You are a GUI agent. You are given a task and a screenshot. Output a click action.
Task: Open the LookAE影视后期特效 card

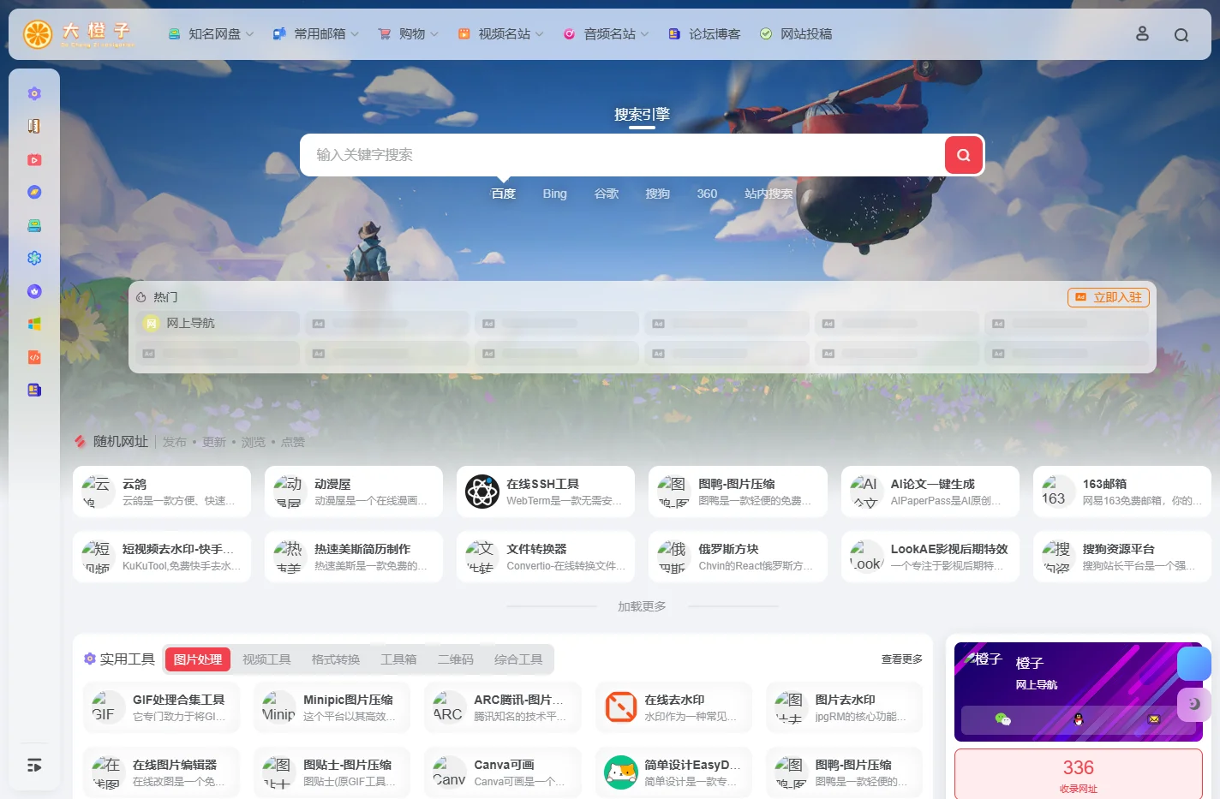(930, 557)
